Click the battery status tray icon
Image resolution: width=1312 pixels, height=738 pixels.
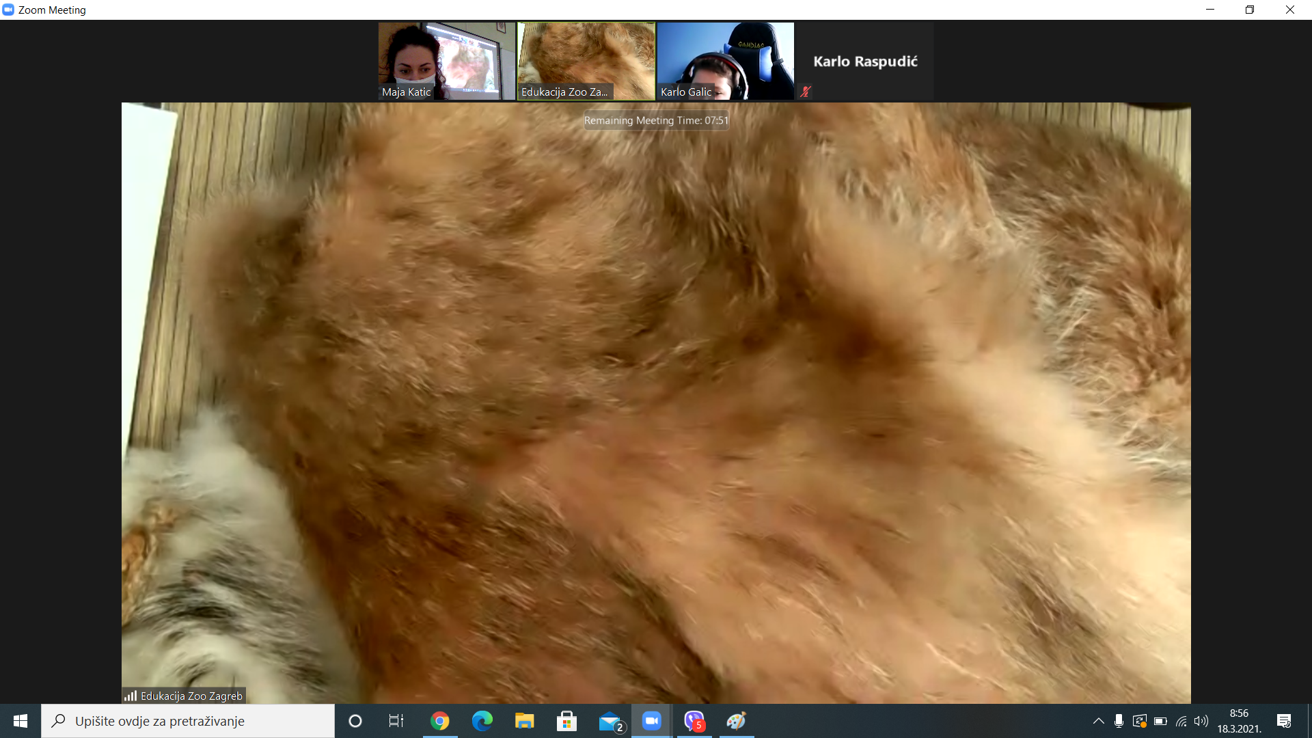point(1160,721)
